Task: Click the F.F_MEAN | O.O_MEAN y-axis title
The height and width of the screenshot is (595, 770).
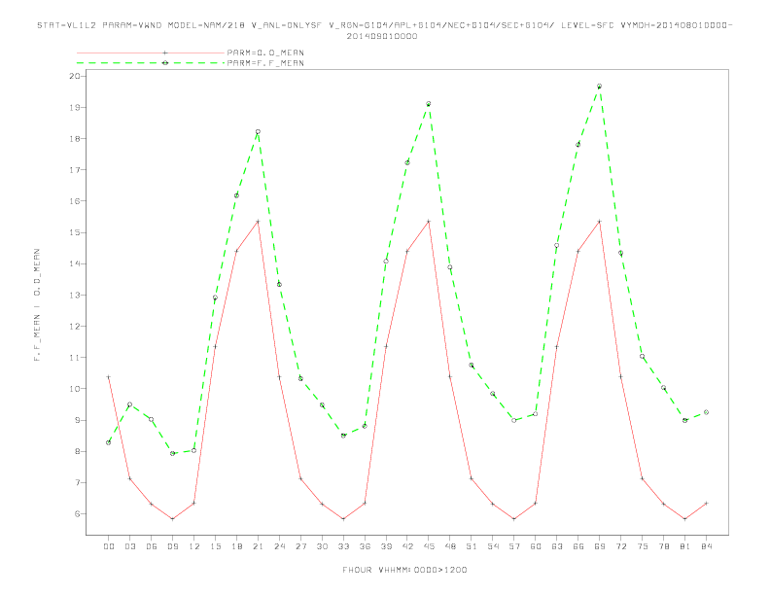Action: (x=37, y=305)
